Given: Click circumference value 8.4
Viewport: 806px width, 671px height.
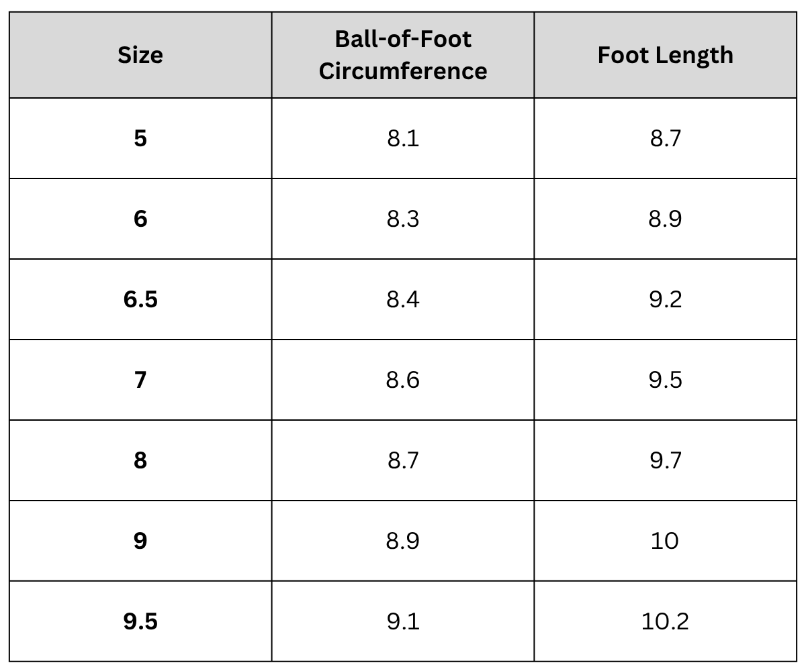Looking at the screenshot, I should [403, 299].
